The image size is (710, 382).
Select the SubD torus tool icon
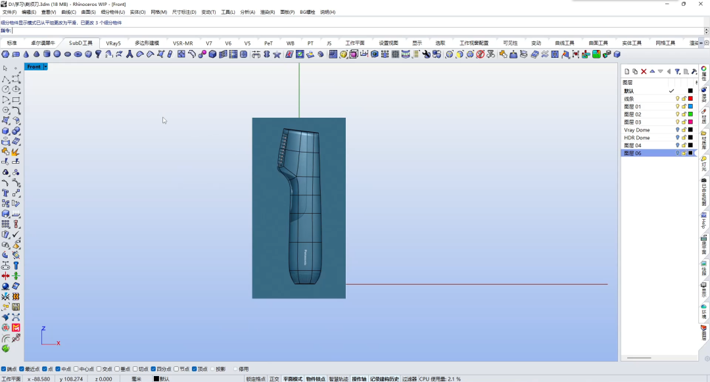pos(78,55)
